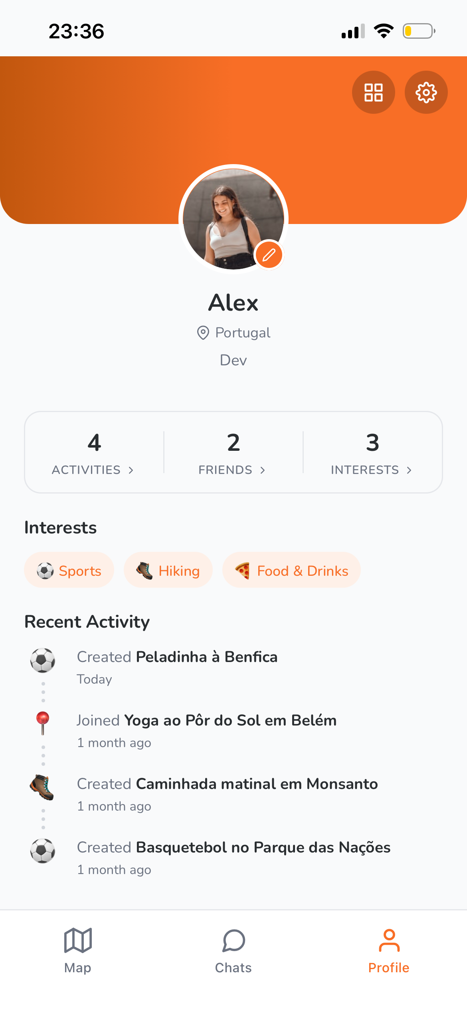This screenshot has width=467, height=1011.
Task: Select the Hiking interest chip
Action: [x=168, y=570]
